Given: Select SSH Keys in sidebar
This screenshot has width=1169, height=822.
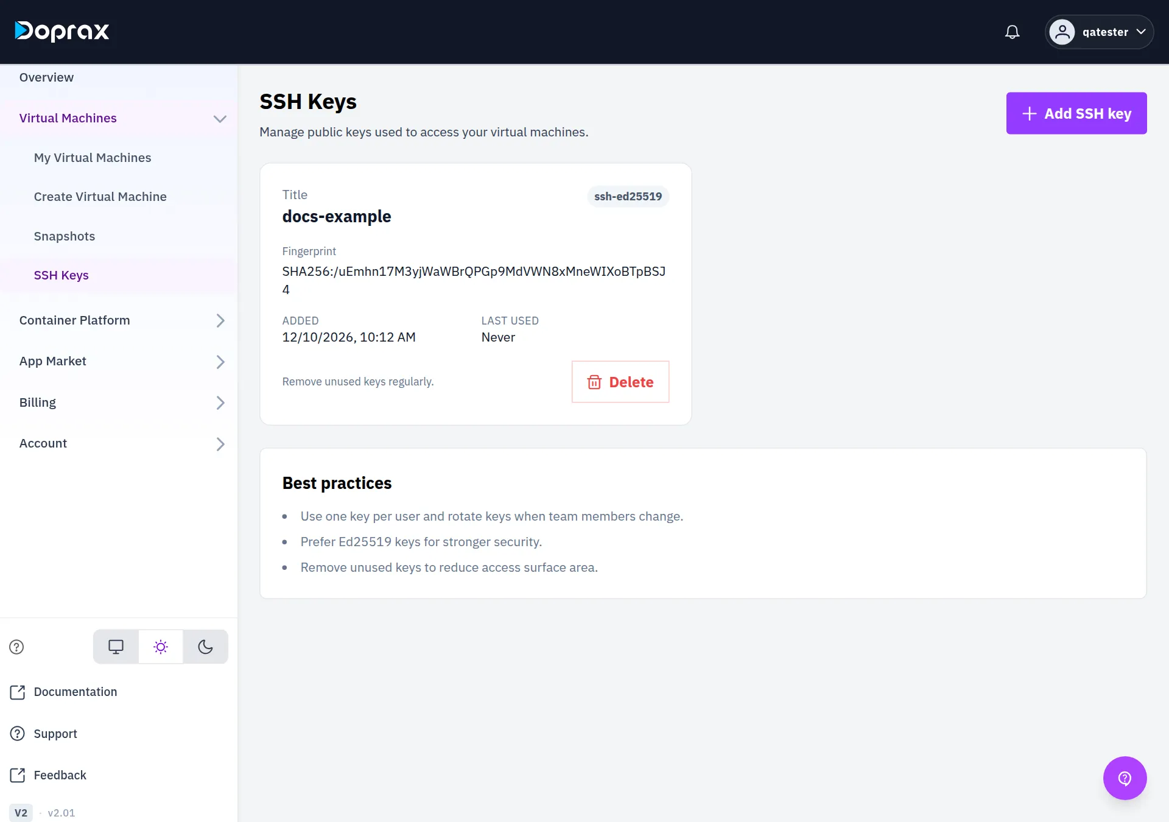Looking at the screenshot, I should pos(61,275).
